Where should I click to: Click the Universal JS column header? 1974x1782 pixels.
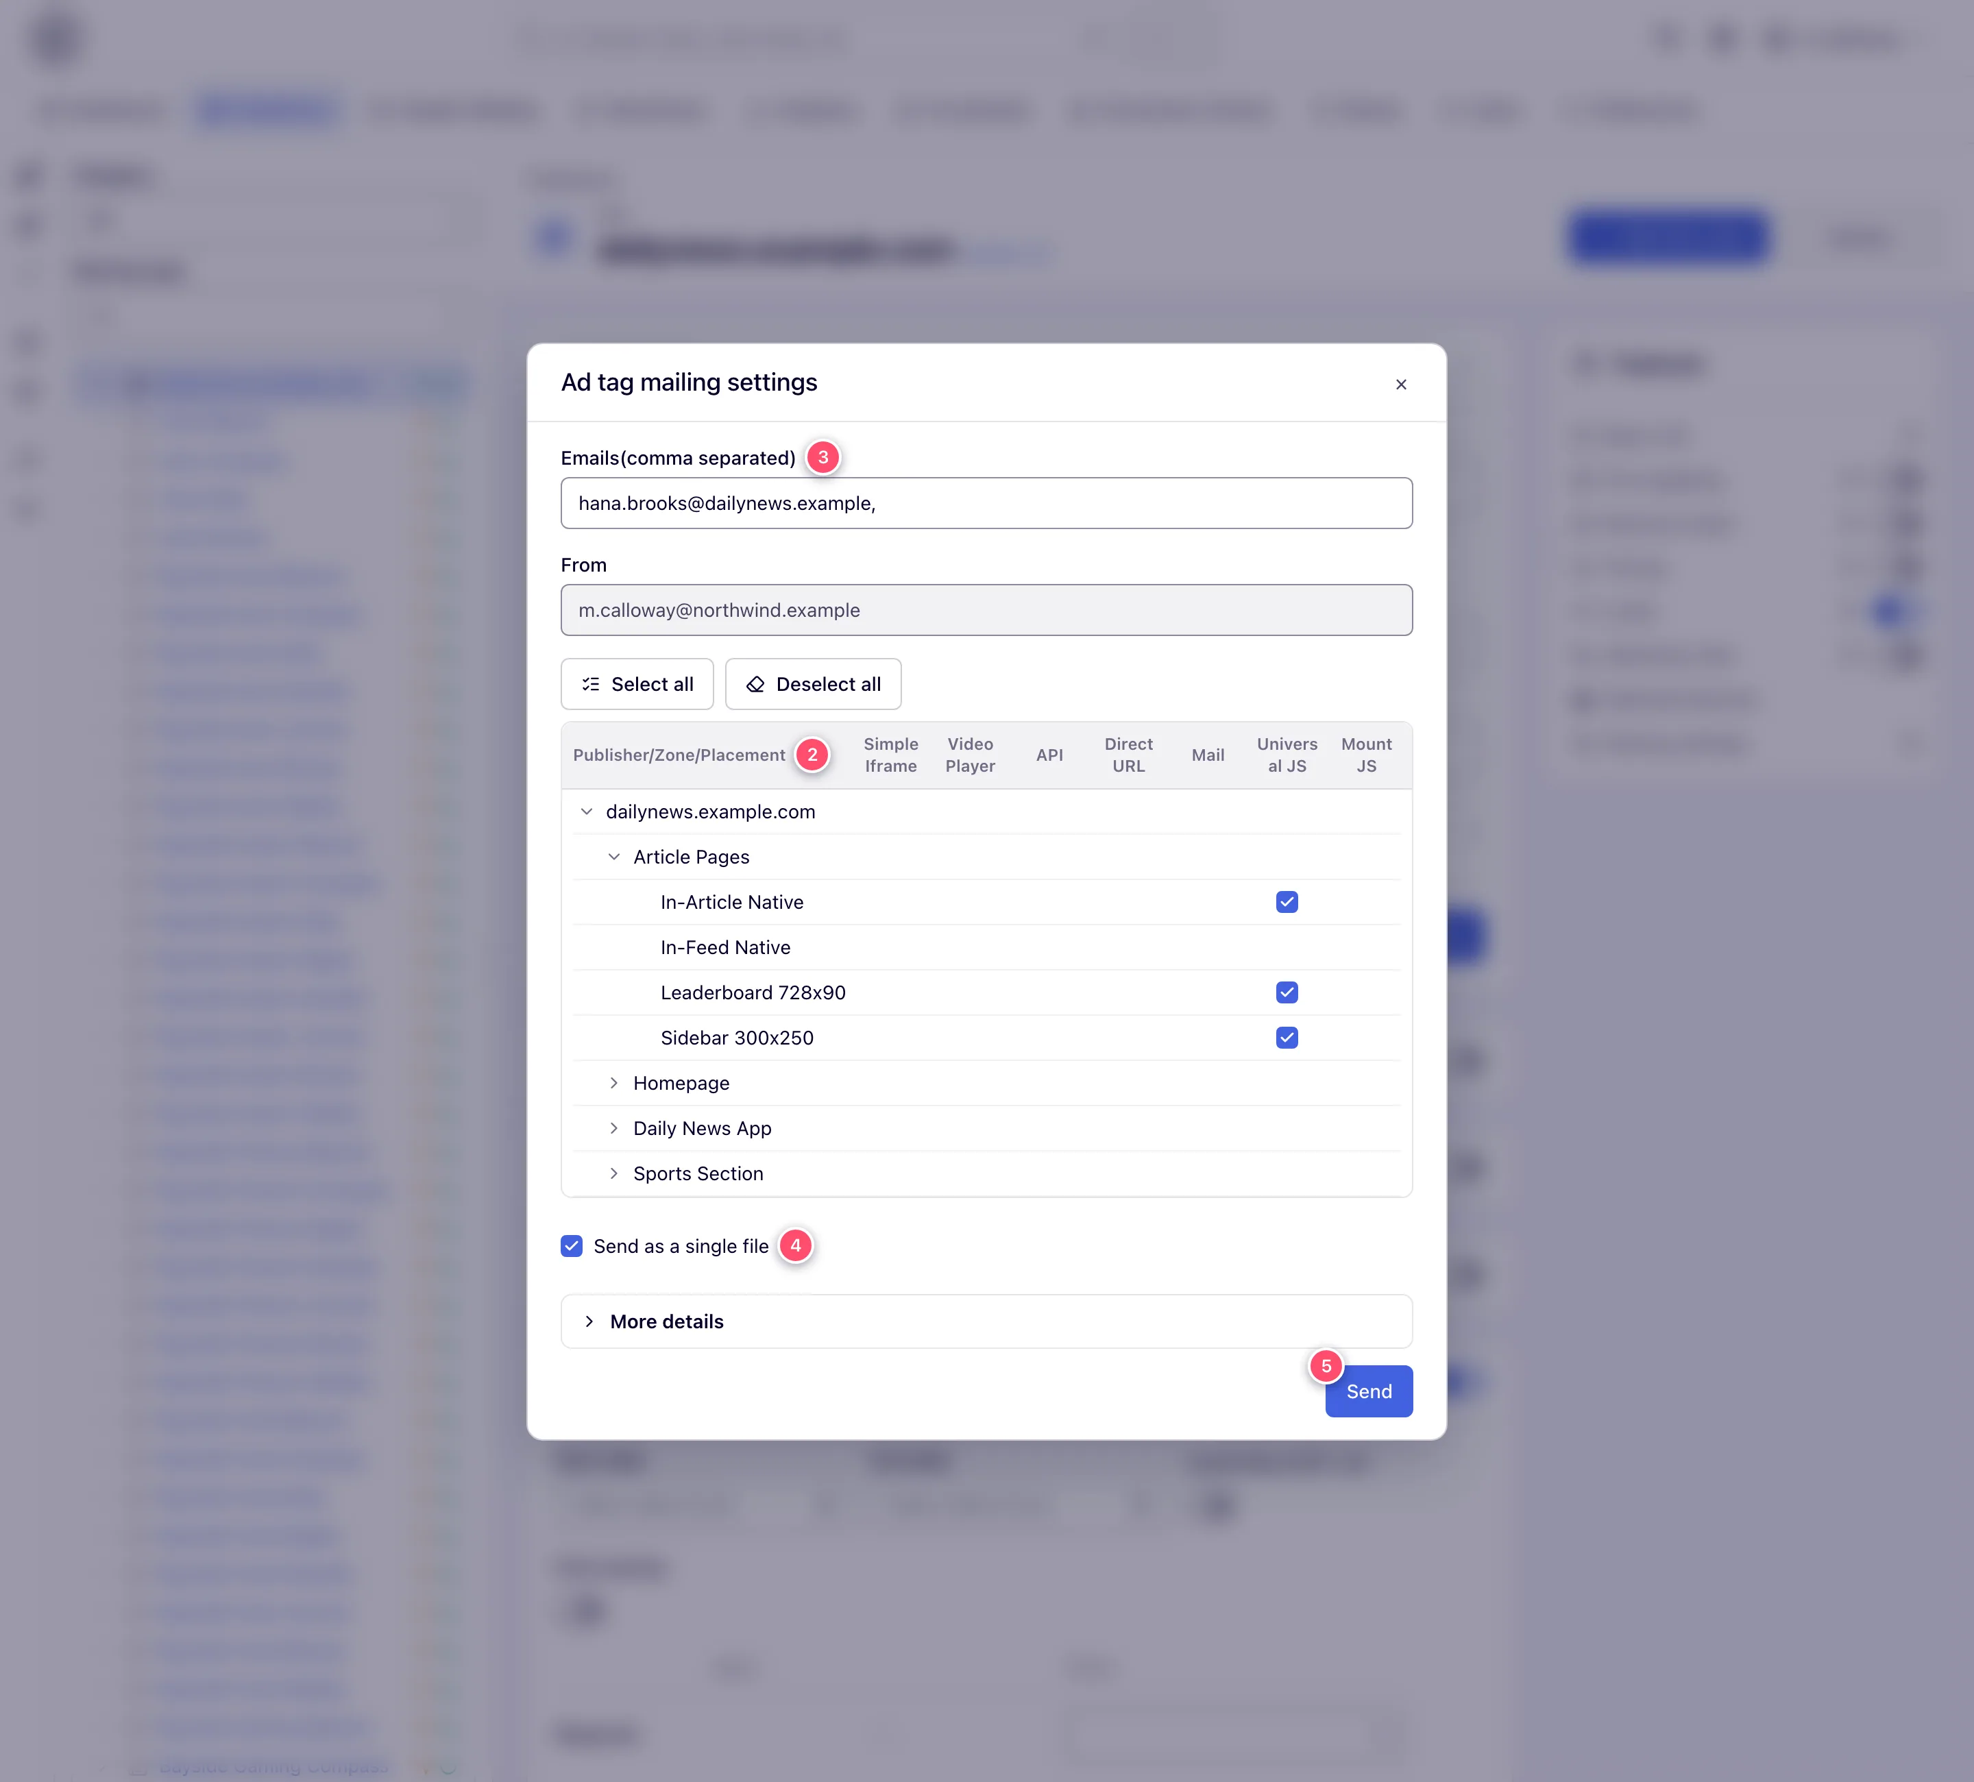point(1287,755)
